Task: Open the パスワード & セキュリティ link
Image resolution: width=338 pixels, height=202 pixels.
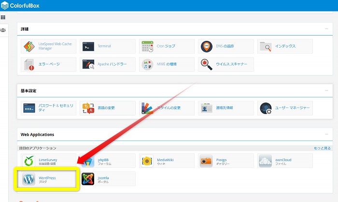Action: [29, 108]
